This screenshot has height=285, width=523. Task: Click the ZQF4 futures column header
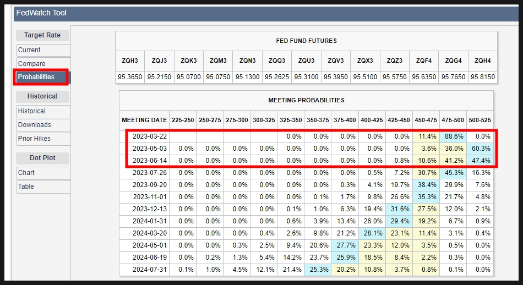point(424,61)
